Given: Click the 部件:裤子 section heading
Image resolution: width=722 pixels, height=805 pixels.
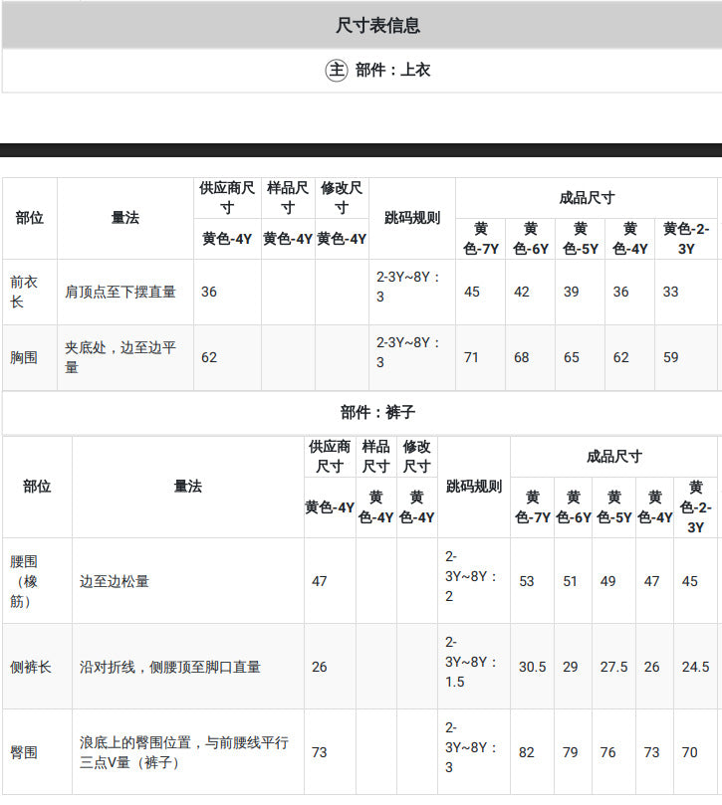Looking at the screenshot, I should [x=377, y=412].
